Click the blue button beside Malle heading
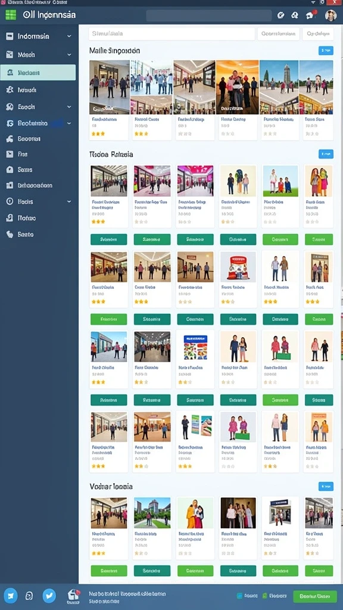 pos(326,51)
